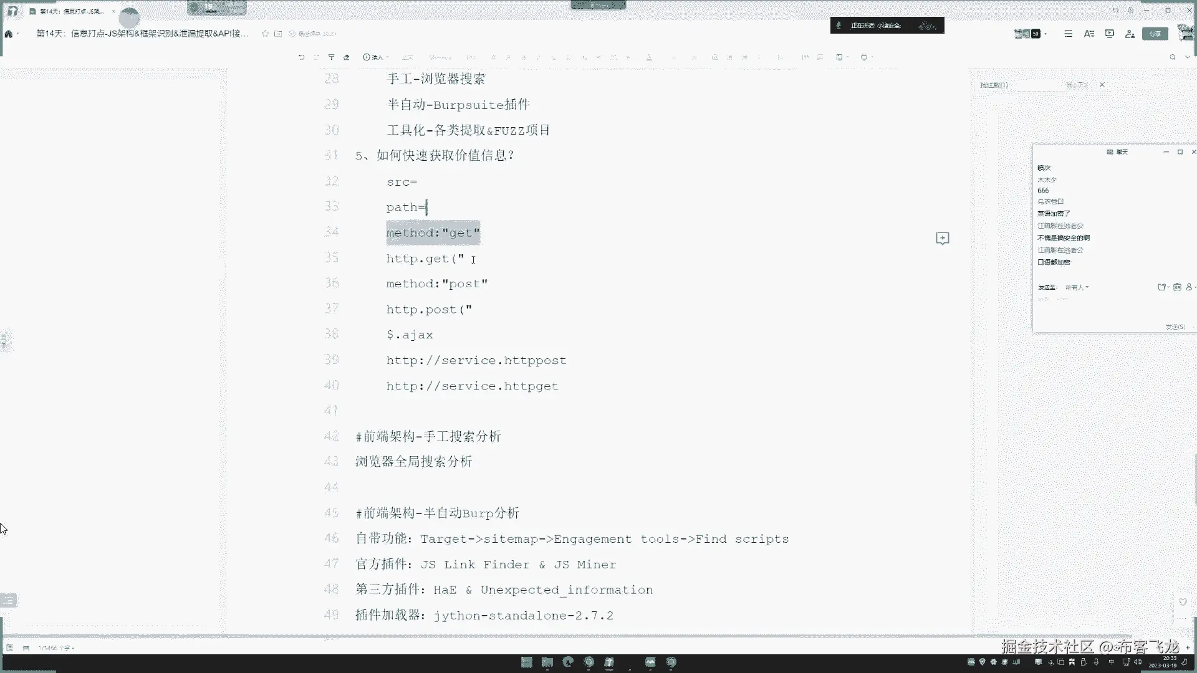Select the format painter tool
Screen dimensions: 1197x673
[x=332, y=57]
